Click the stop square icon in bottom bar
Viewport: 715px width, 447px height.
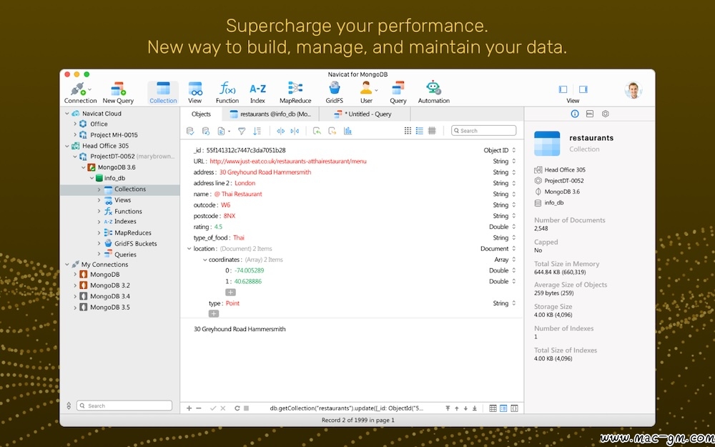pyautogui.click(x=246, y=408)
